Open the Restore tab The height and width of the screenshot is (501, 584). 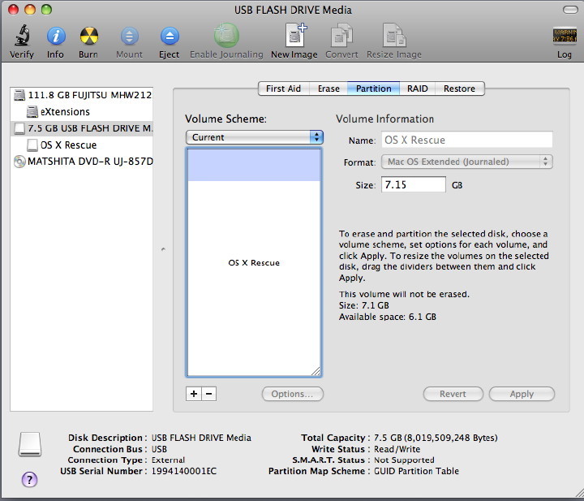459,89
